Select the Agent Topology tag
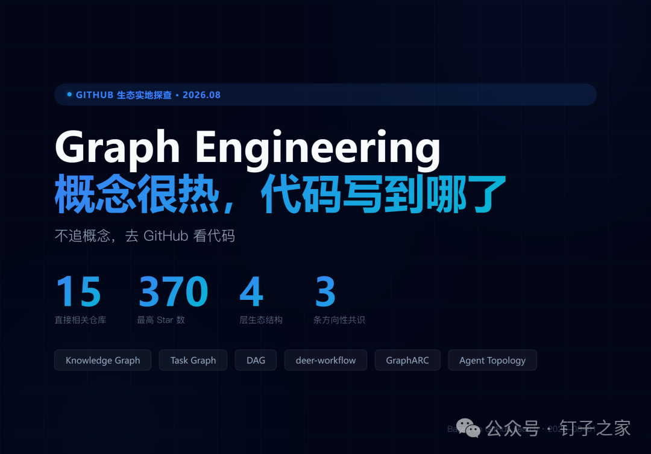The height and width of the screenshot is (454, 651). pos(492,360)
